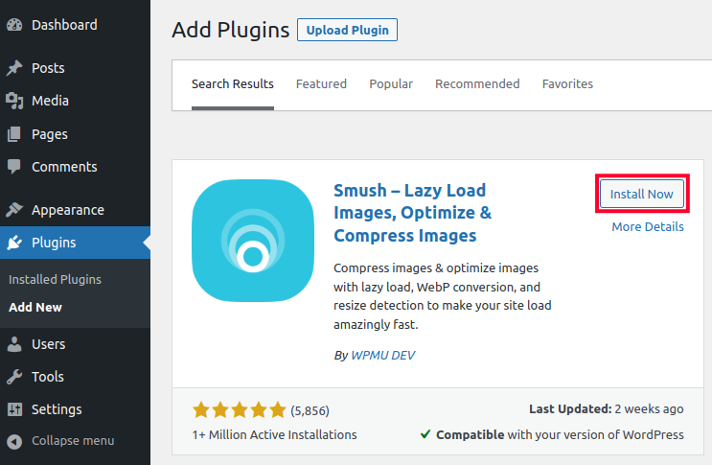
Task: Switch to the Popular tab
Action: point(391,84)
